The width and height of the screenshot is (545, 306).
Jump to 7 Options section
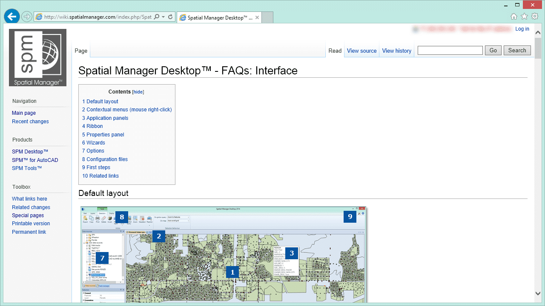click(93, 151)
